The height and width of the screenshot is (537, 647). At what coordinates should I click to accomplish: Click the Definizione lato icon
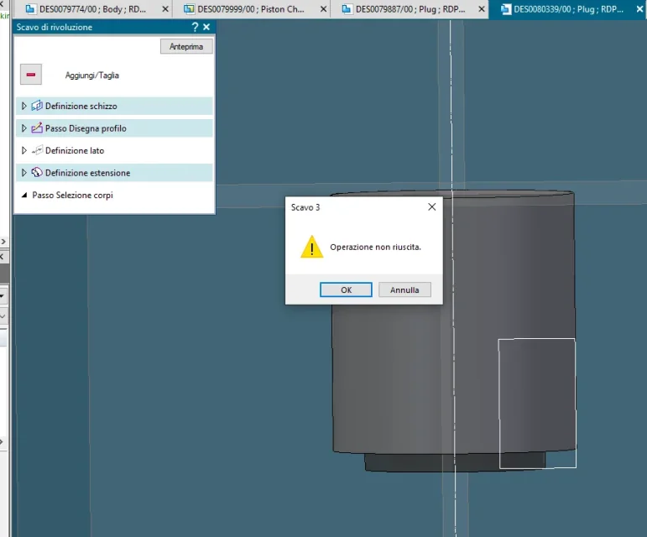[x=37, y=150]
